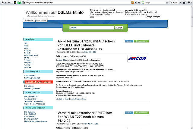Click the site search field containing Arcor
This screenshot has height=129, width=193.
(92, 28)
